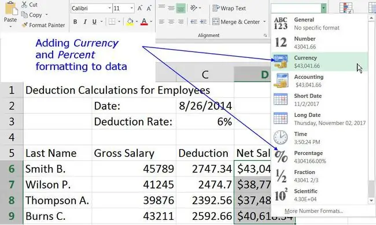This screenshot has width=376, height=225.
Task: Click the Cut scissors icon
Action: tap(24, 4)
